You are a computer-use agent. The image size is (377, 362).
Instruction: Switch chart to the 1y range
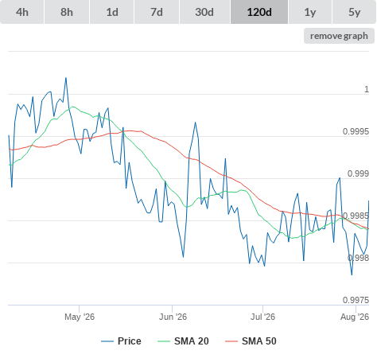click(310, 12)
